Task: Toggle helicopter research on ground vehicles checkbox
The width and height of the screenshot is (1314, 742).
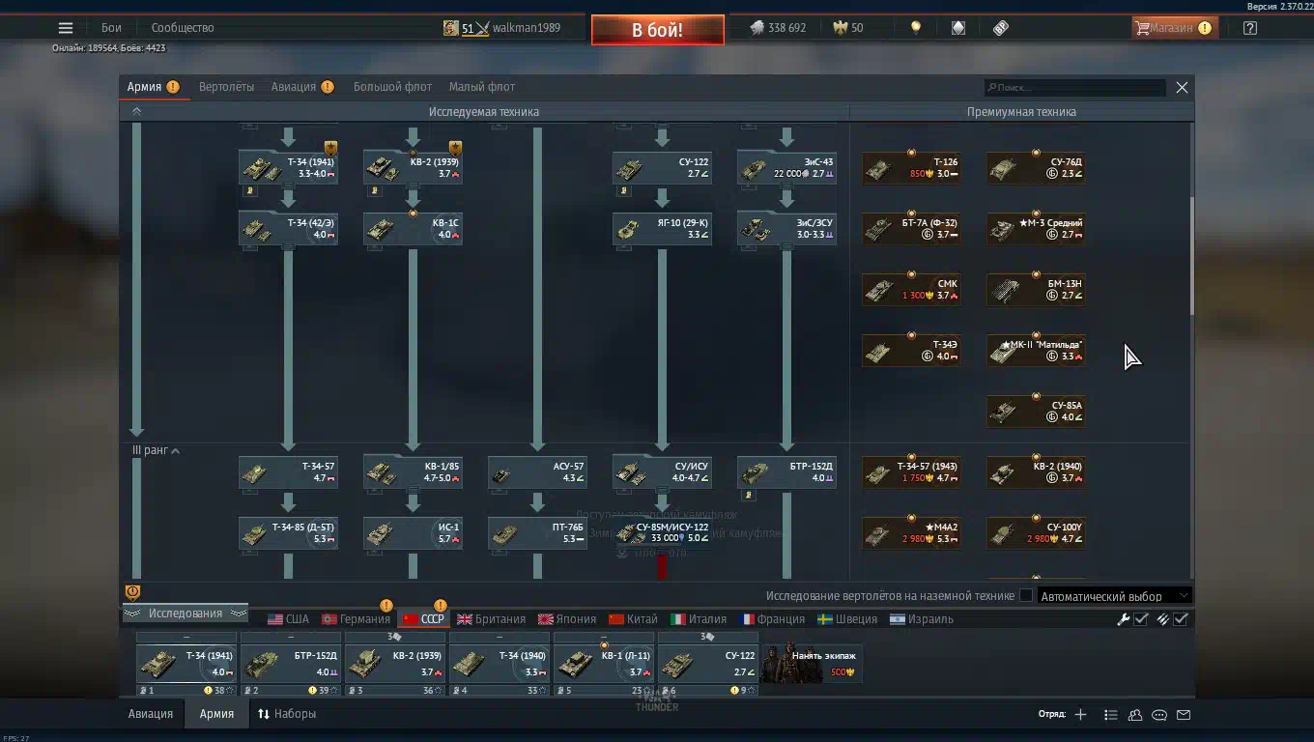Action: (x=1026, y=596)
